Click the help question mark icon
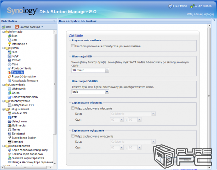The width and height of the screenshot is (217, 170). (214, 21)
